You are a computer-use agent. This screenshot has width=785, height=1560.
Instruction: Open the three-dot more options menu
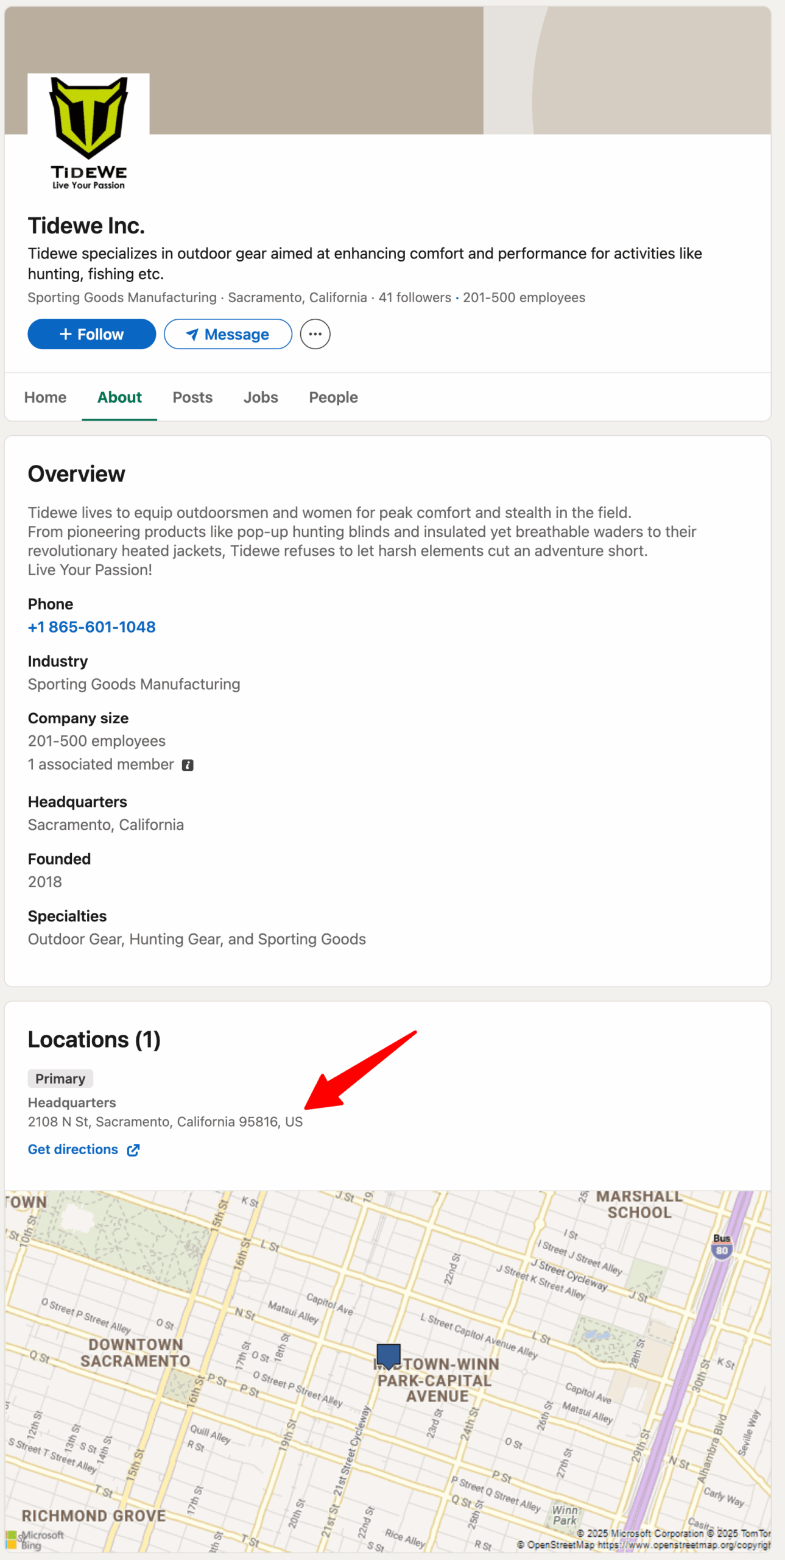(x=315, y=334)
